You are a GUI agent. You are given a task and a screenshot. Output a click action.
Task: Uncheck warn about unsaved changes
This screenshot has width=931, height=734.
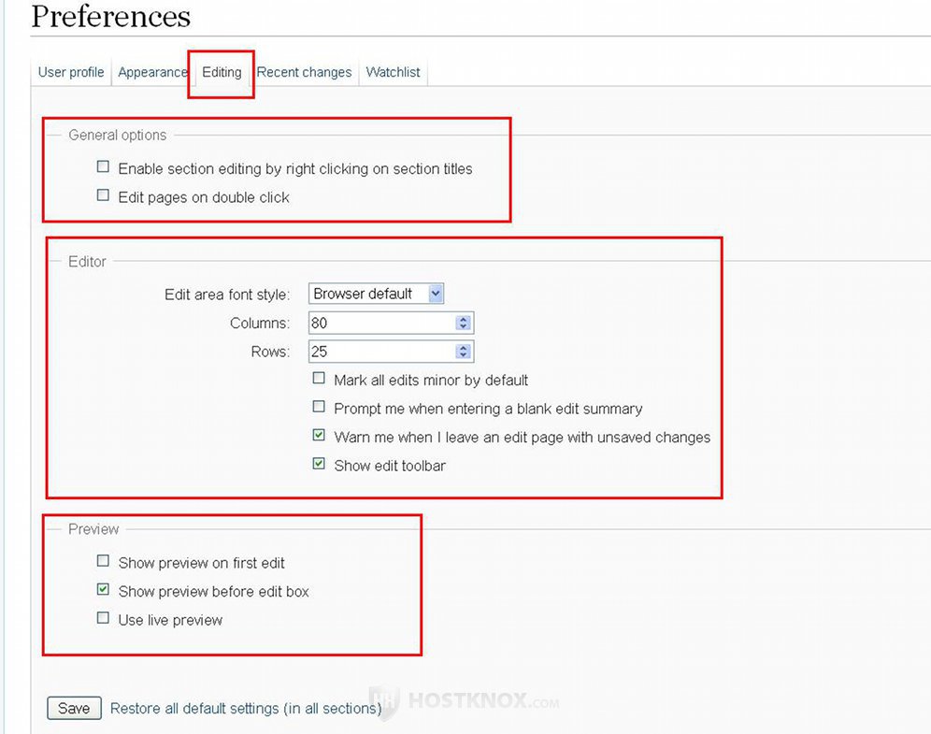pyautogui.click(x=319, y=436)
